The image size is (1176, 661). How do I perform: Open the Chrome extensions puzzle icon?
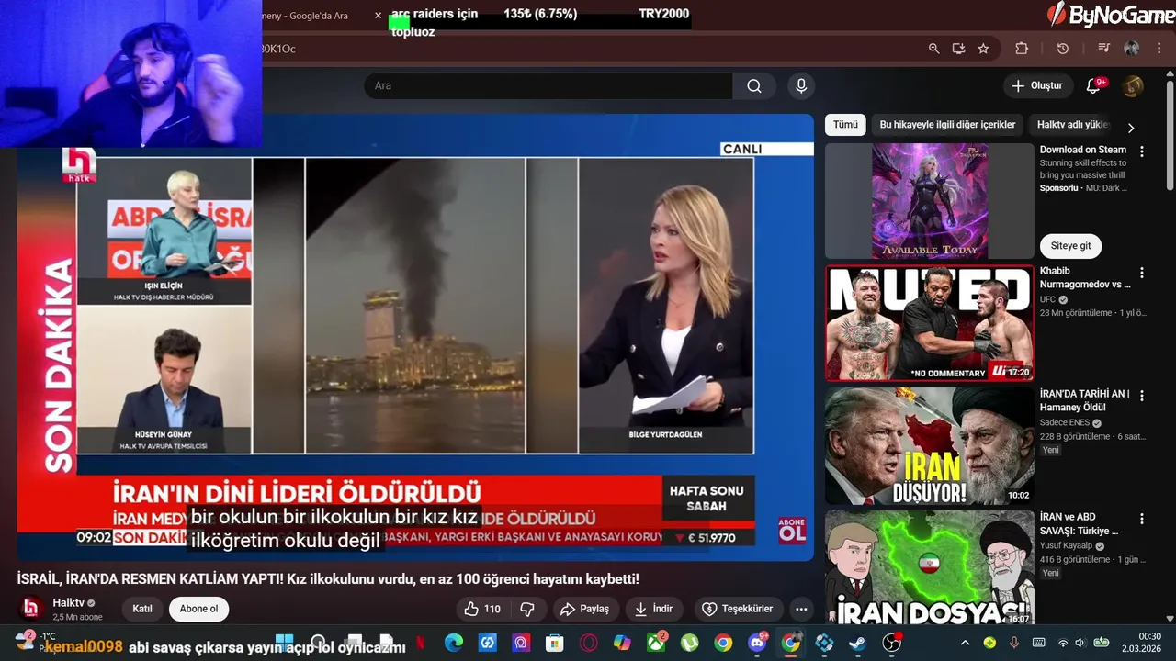click(1022, 49)
